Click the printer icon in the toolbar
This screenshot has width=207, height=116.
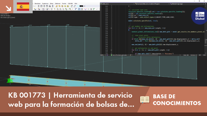pos(50,6)
